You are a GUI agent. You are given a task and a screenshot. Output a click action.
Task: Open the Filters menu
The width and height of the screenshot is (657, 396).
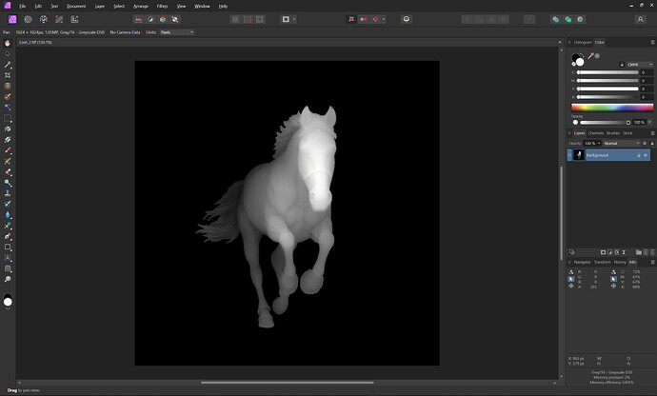coord(160,6)
